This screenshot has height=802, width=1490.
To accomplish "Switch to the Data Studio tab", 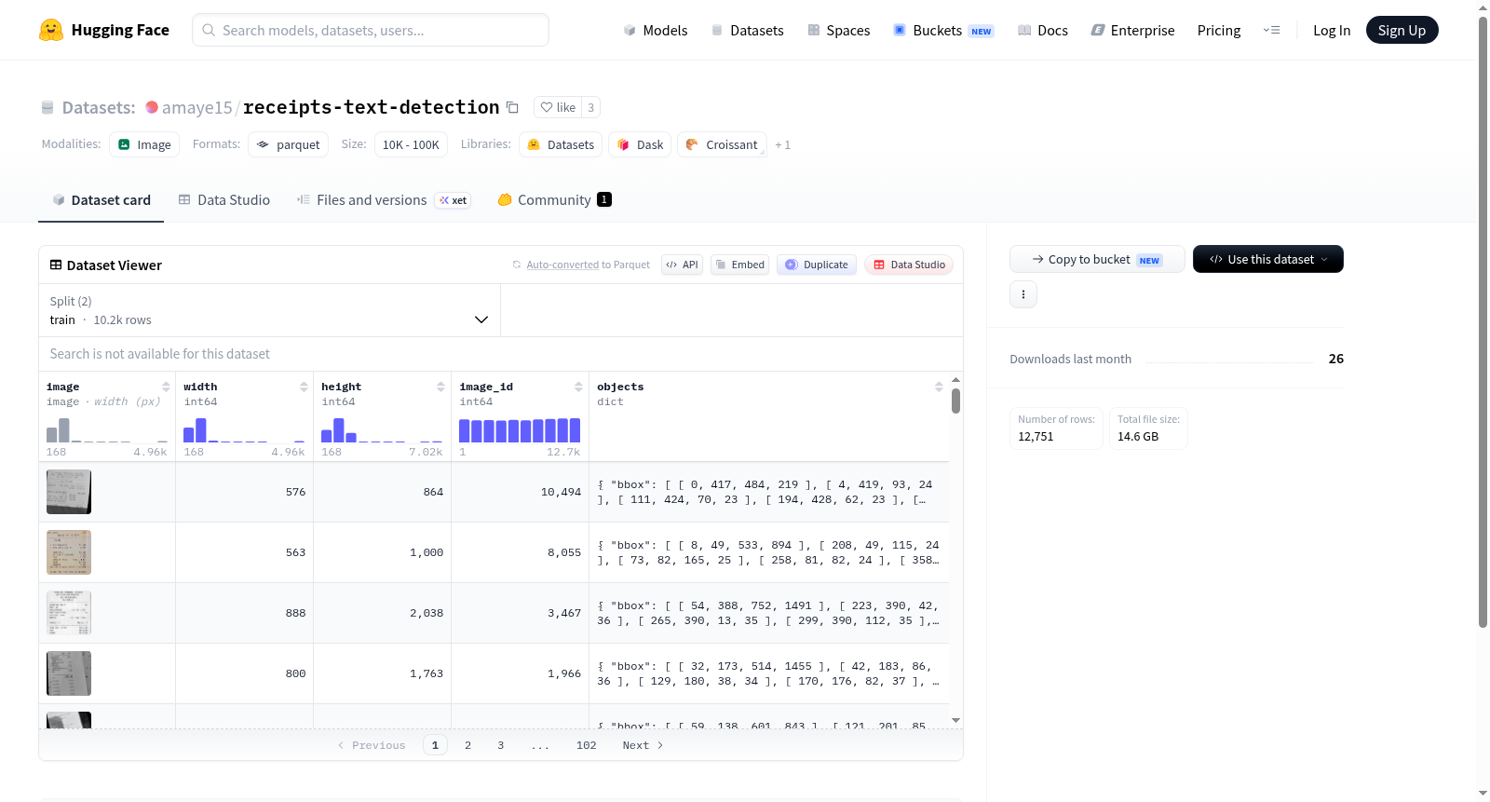I will tap(224, 199).
